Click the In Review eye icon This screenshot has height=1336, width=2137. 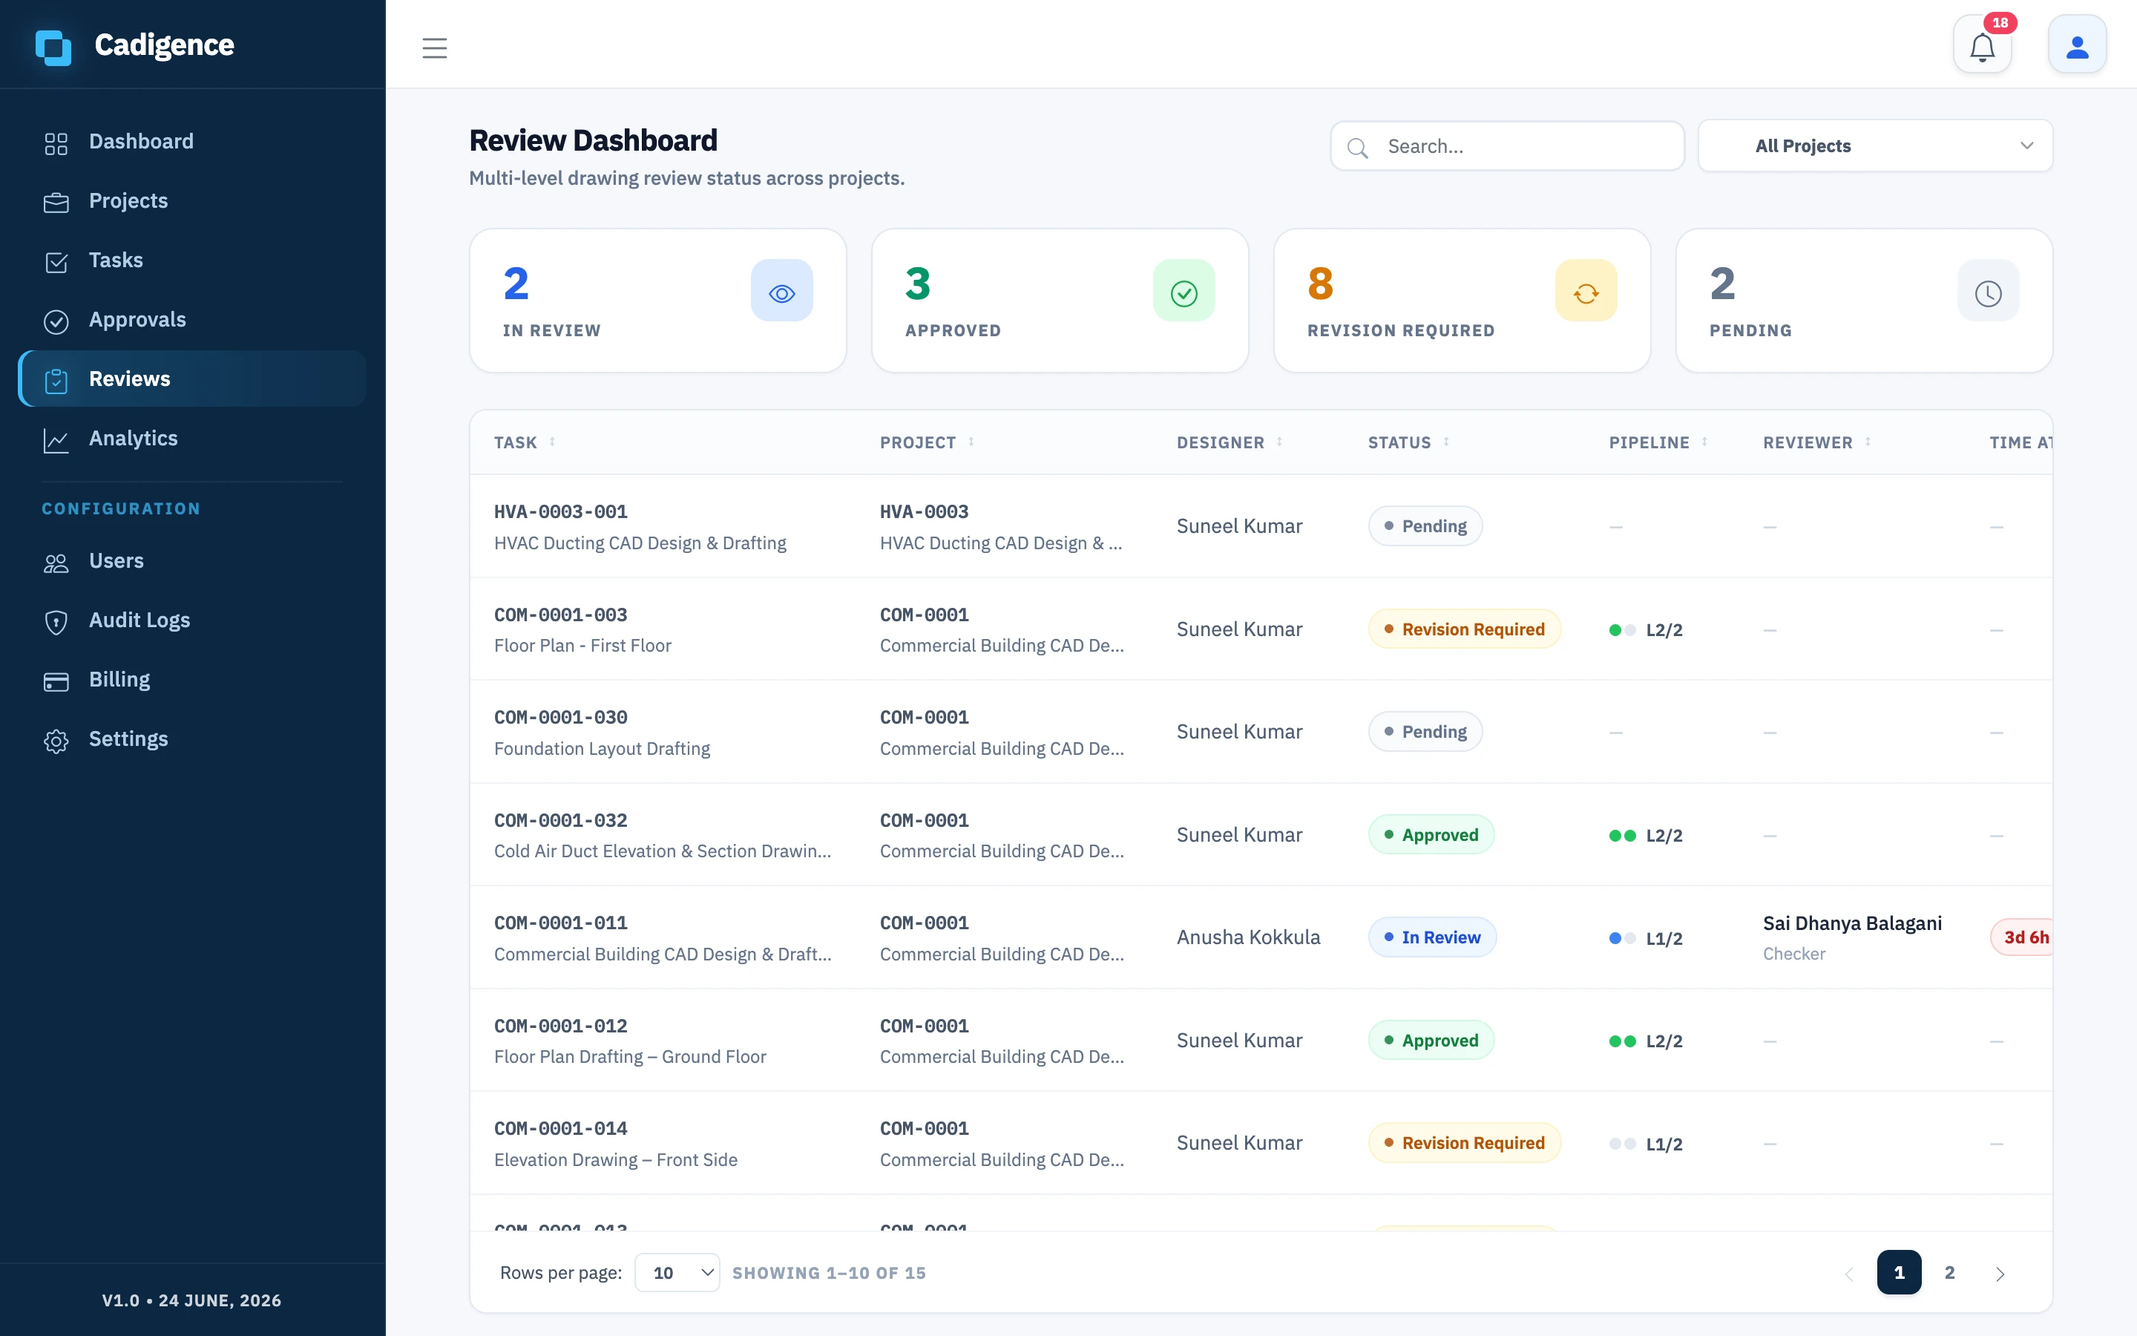point(781,291)
